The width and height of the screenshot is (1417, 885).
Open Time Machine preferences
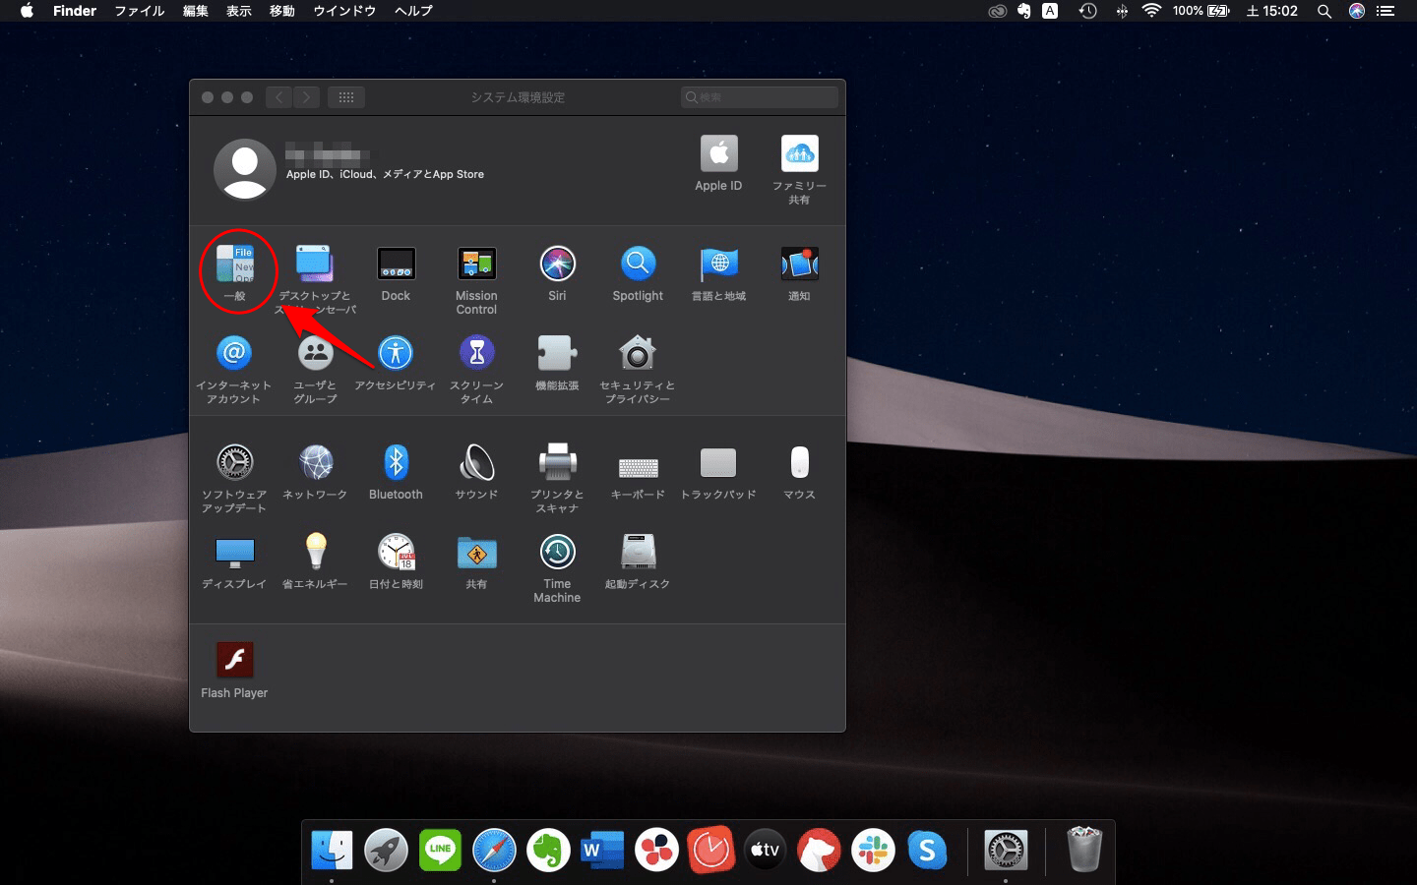557,552
